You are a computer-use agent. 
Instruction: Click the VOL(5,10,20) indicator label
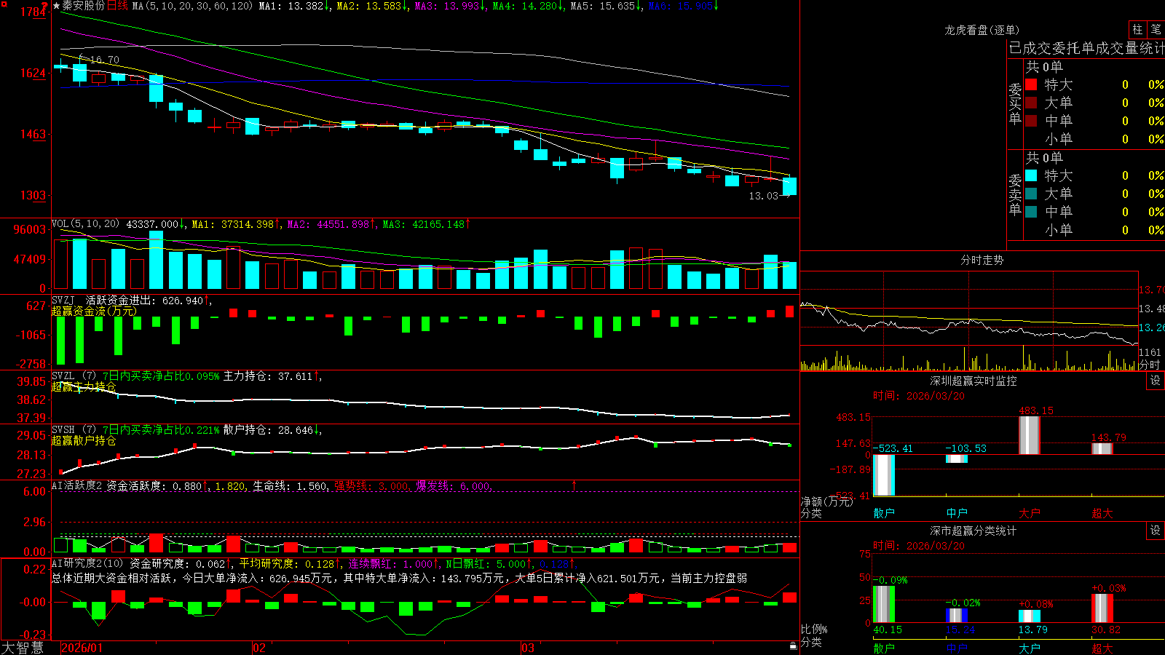tap(85, 224)
